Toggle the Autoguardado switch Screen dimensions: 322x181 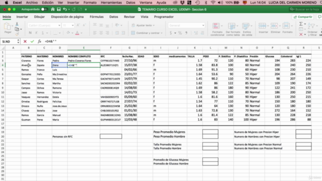click(44, 9)
